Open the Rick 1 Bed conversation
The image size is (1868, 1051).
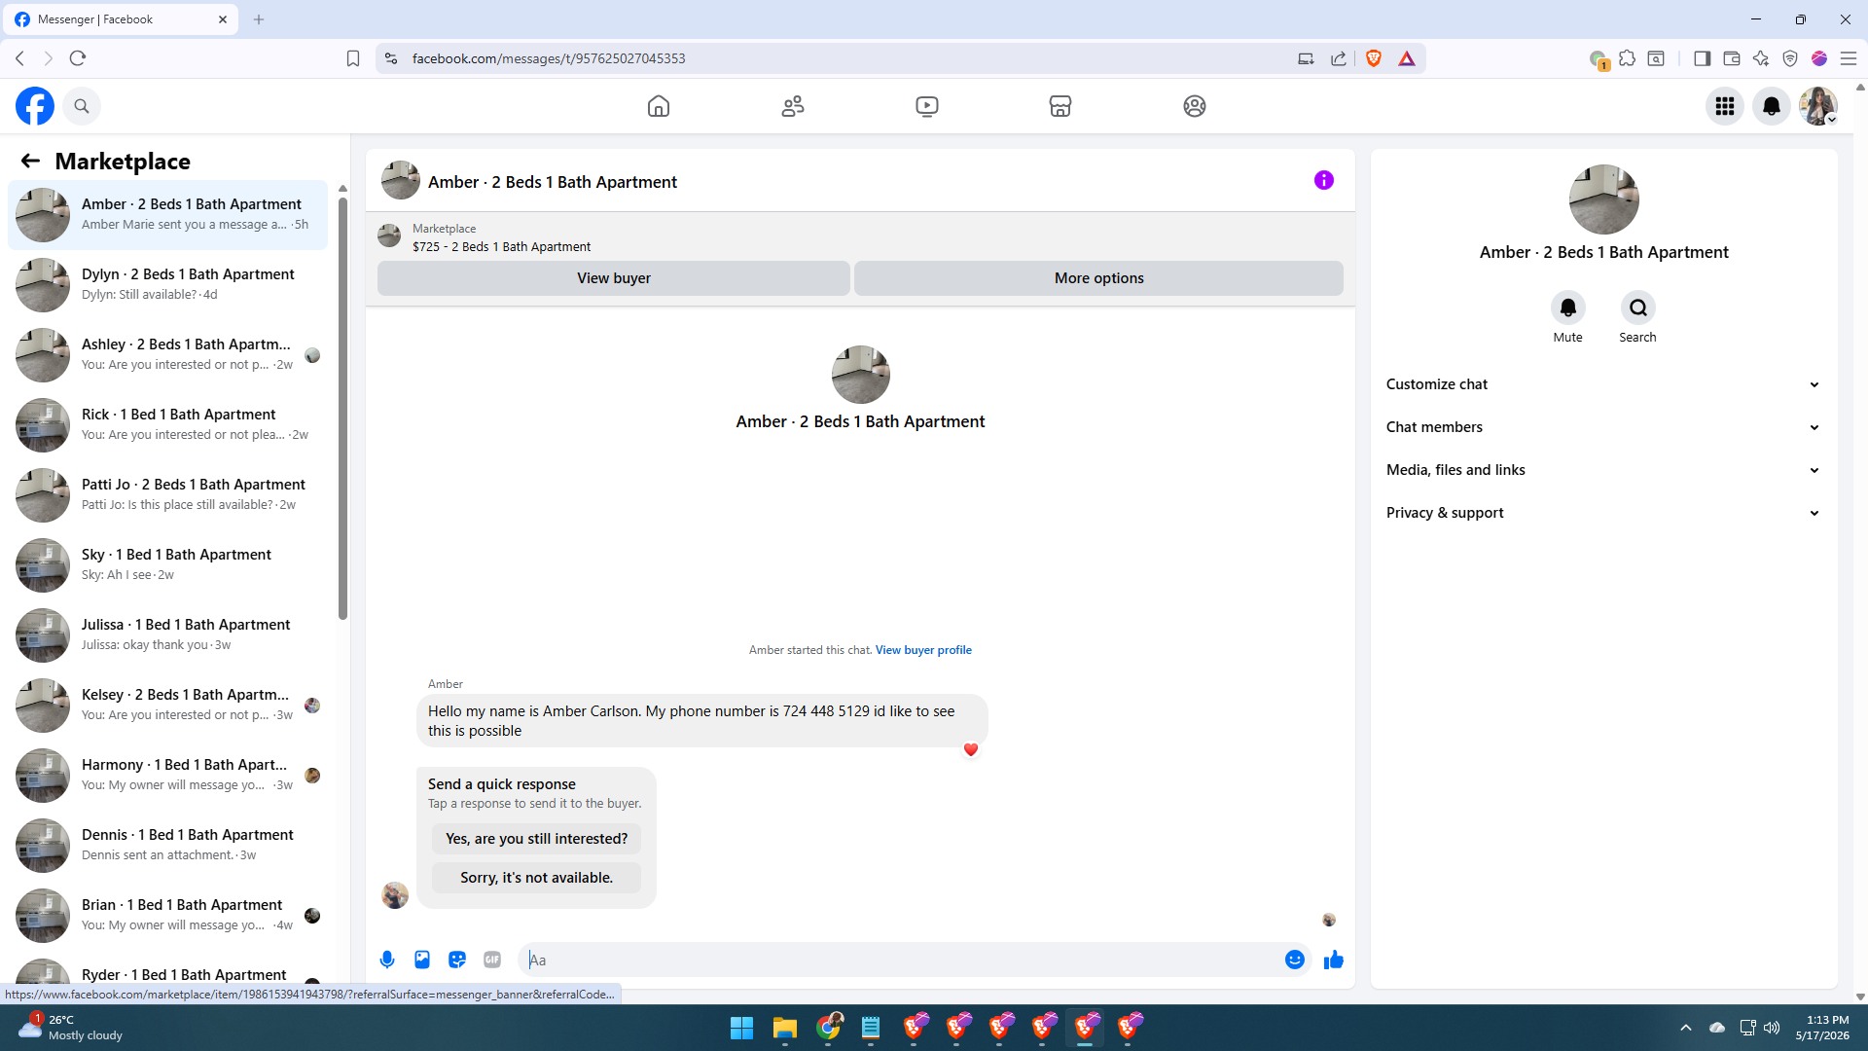167,424
